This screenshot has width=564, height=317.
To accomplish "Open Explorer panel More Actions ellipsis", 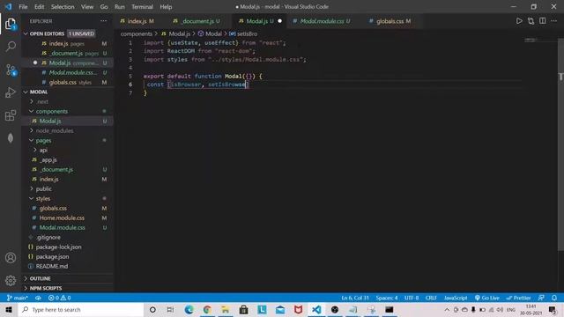I will click(104, 21).
